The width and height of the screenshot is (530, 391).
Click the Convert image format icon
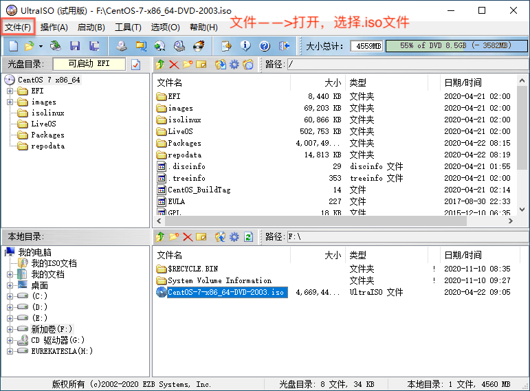click(160, 45)
